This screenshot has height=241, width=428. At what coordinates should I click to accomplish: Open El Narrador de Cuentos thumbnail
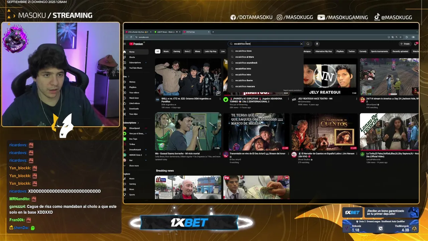(324, 132)
